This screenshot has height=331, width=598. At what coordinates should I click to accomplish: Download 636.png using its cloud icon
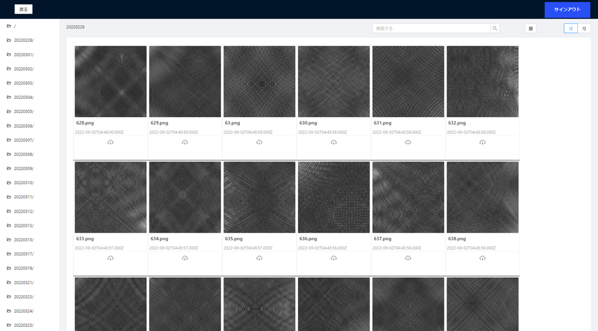(x=334, y=258)
